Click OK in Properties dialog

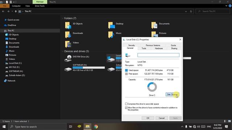(148, 118)
